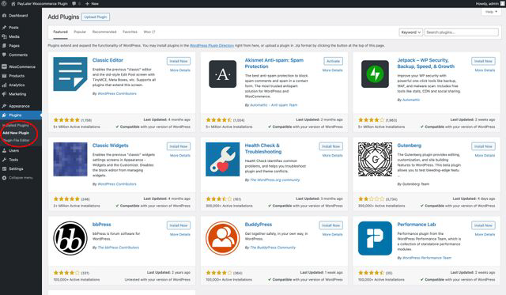
Task: Click the BuddyPress plugin logo
Action: [x=223, y=238]
